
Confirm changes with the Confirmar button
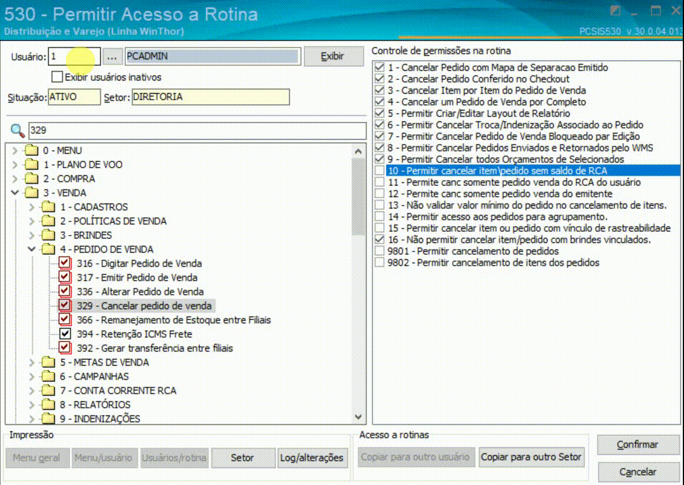click(637, 444)
